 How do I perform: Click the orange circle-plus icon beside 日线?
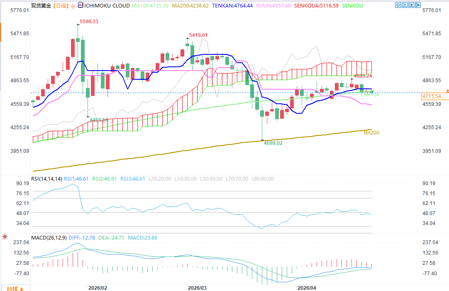73,6
